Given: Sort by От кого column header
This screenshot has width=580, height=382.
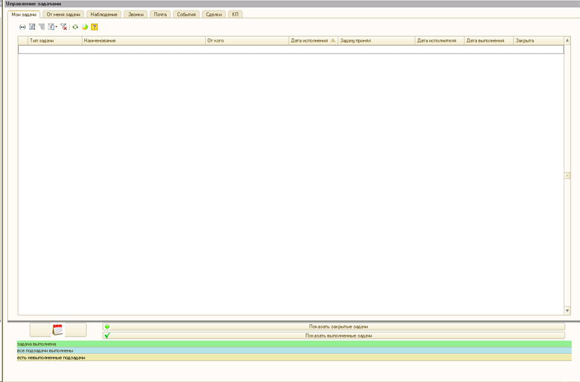Looking at the screenshot, I should click(247, 40).
